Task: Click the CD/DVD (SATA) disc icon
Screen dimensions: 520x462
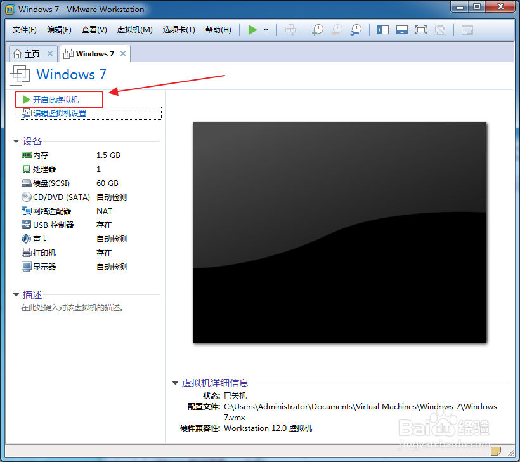Action: tap(26, 197)
